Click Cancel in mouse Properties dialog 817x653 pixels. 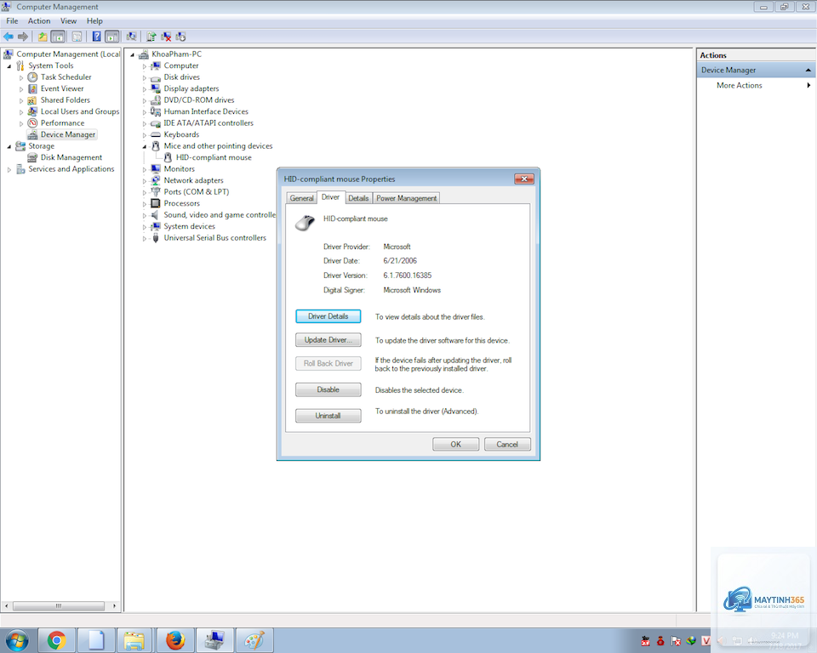507,444
